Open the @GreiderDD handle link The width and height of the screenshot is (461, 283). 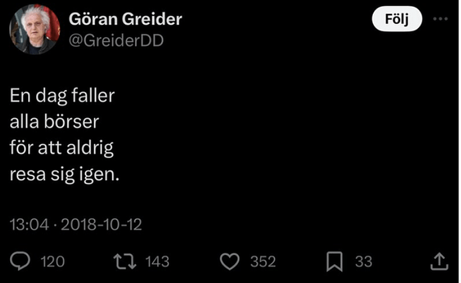[x=117, y=40]
